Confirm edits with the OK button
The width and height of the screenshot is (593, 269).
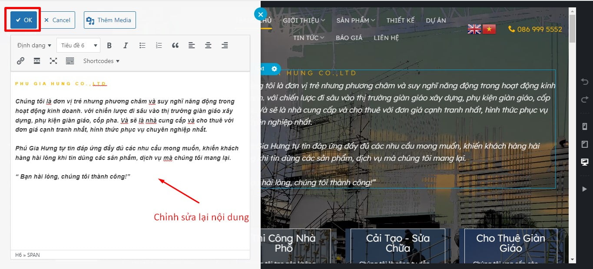pyautogui.click(x=24, y=20)
